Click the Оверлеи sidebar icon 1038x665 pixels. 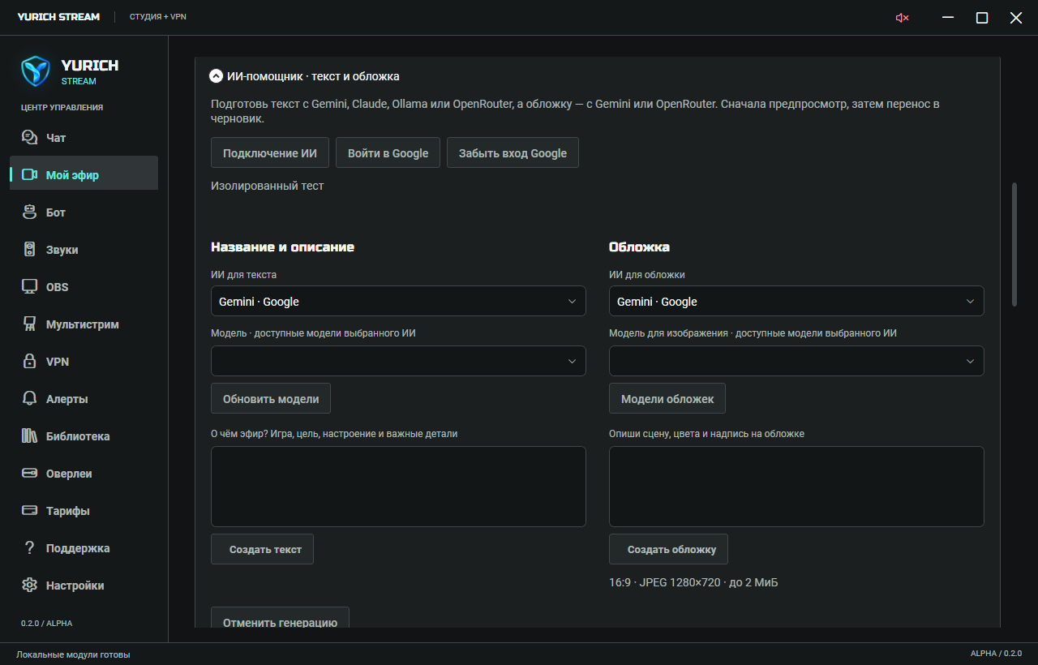click(x=30, y=474)
